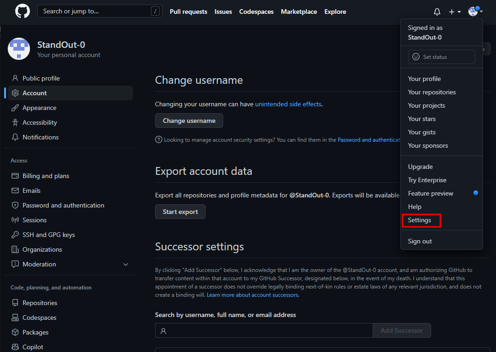Open Learn more about account successors link
Image resolution: width=496 pixels, height=352 pixels.
click(x=253, y=295)
